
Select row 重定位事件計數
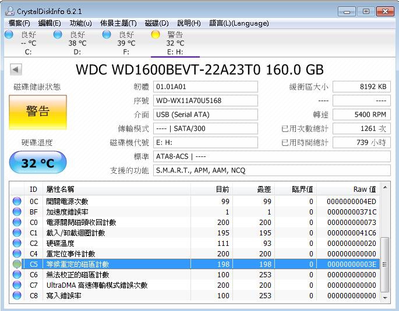(195, 253)
